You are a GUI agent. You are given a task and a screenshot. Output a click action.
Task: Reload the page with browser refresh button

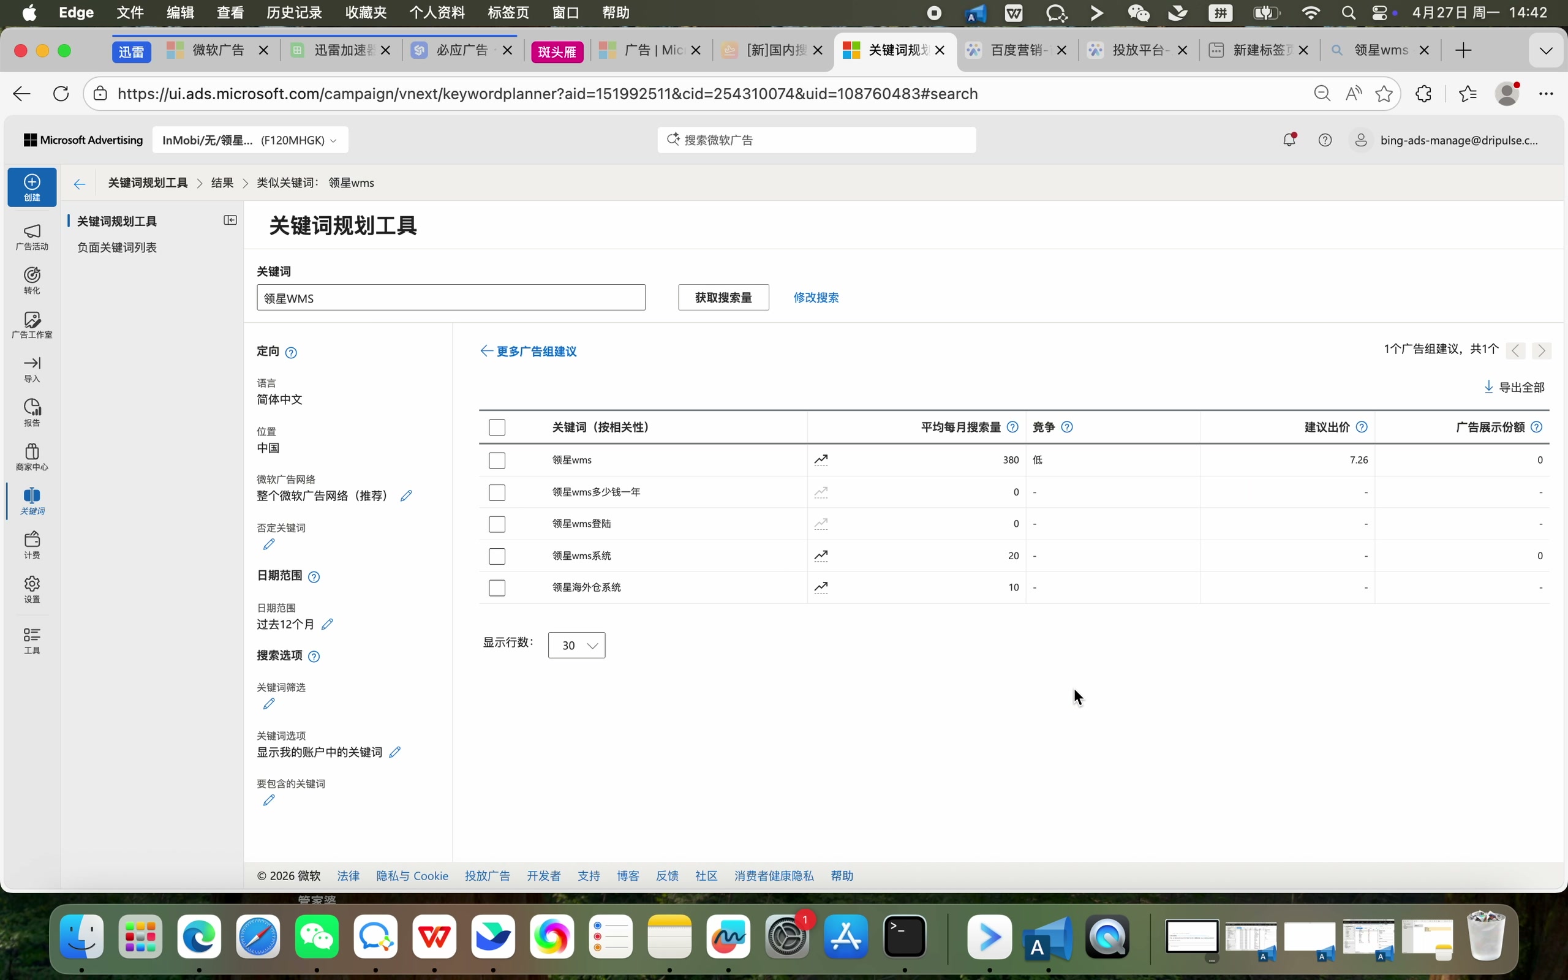[61, 93]
